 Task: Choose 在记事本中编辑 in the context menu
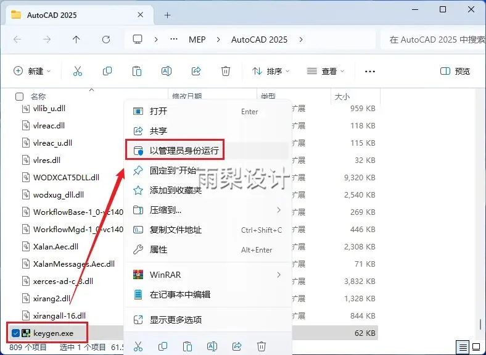tap(208, 294)
